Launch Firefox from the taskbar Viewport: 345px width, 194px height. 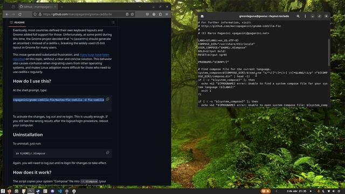coord(9,191)
